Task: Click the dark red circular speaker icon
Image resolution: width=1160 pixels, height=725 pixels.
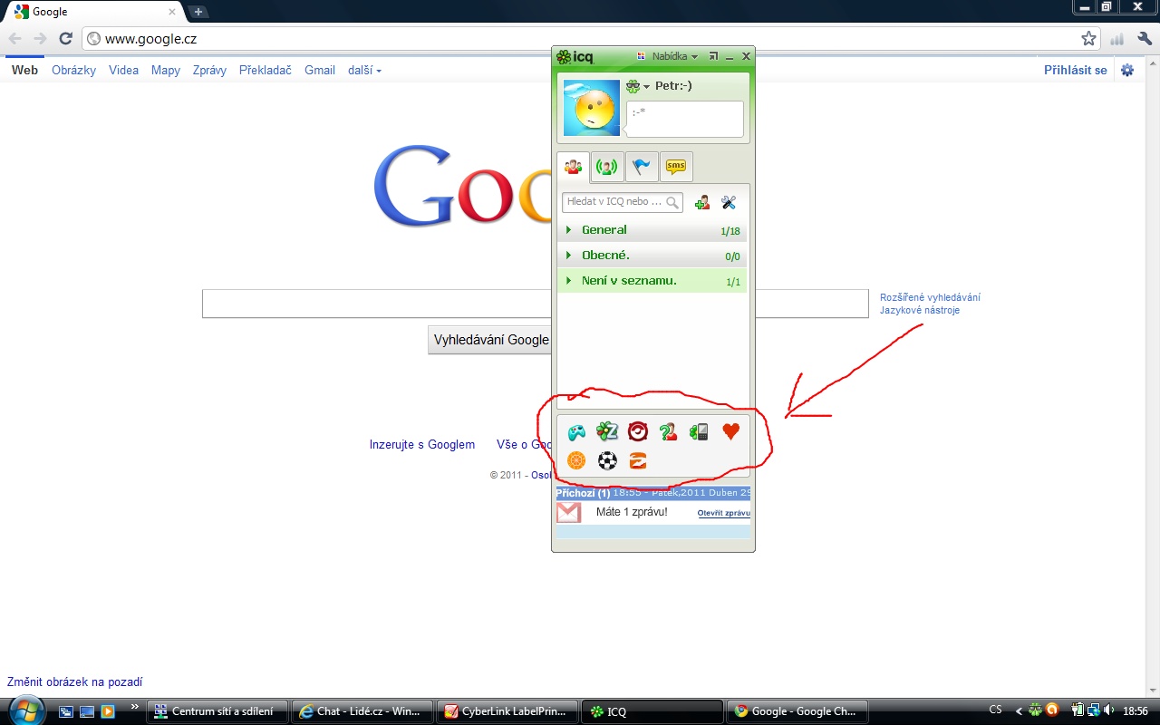Action: coord(638,432)
